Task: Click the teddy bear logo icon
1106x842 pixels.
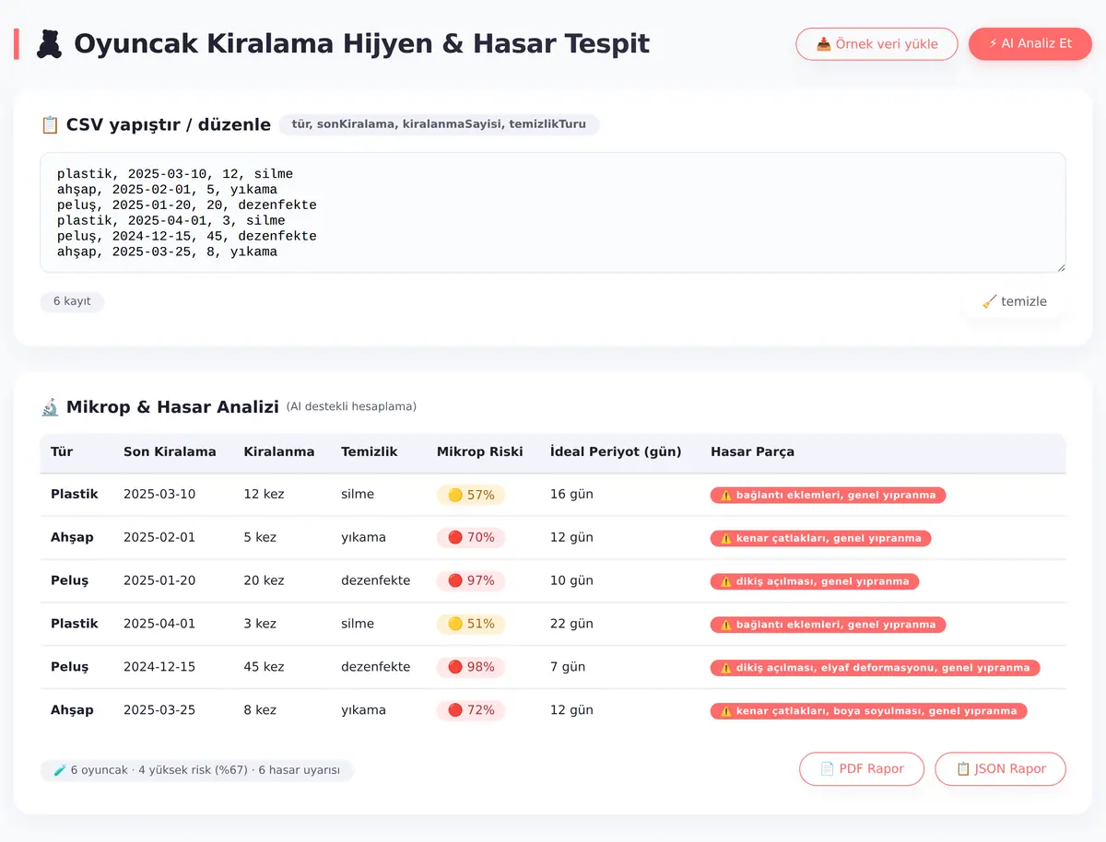Action: [x=50, y=44]
